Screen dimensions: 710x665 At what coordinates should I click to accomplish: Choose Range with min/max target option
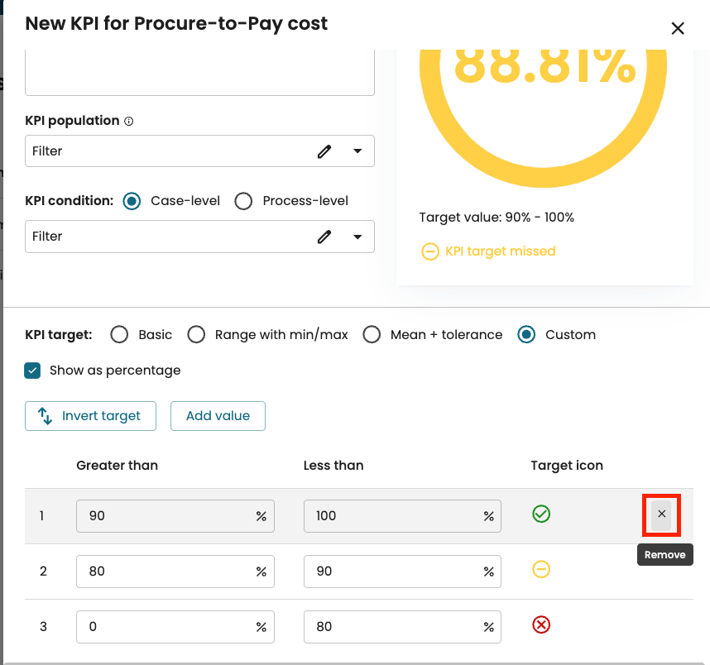[196, 335]
